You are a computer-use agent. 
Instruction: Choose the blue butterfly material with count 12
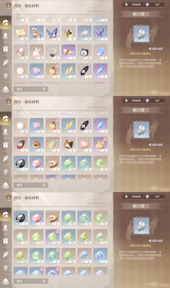click(x=53, y=33)
